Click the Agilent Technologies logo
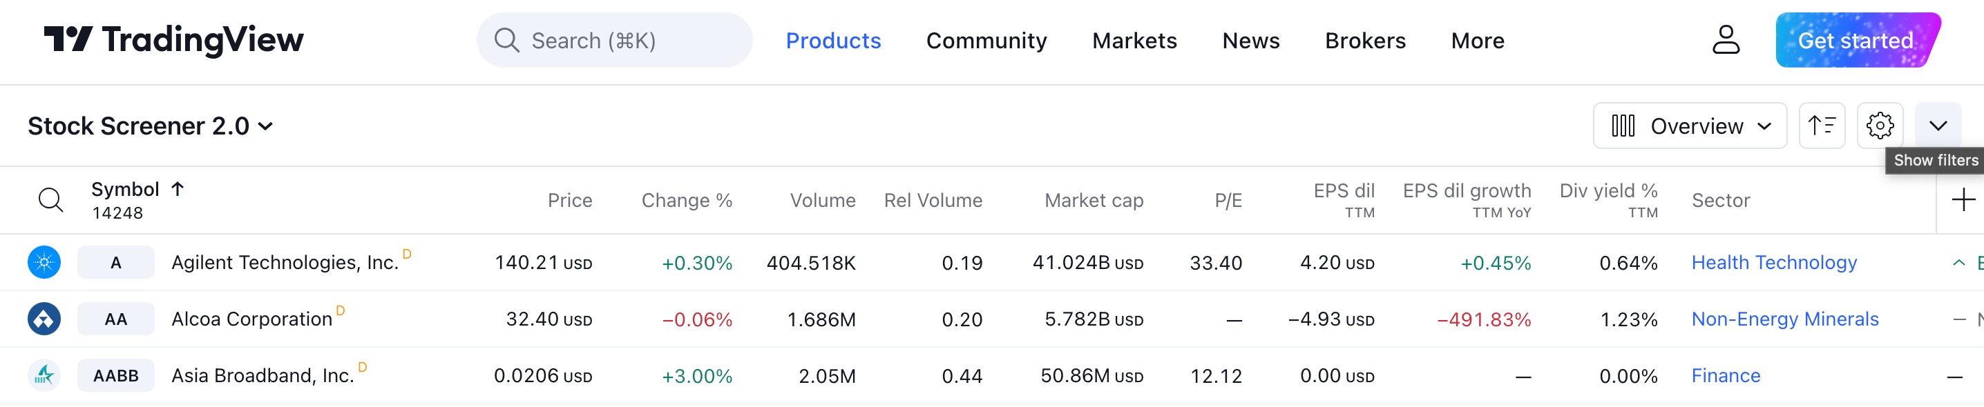The width and height of the screenshot is (1984, 407). tap(44, 262)
